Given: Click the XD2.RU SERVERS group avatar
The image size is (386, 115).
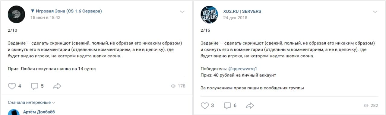Looking at the screenshot, I should click(x=209, y=14).
